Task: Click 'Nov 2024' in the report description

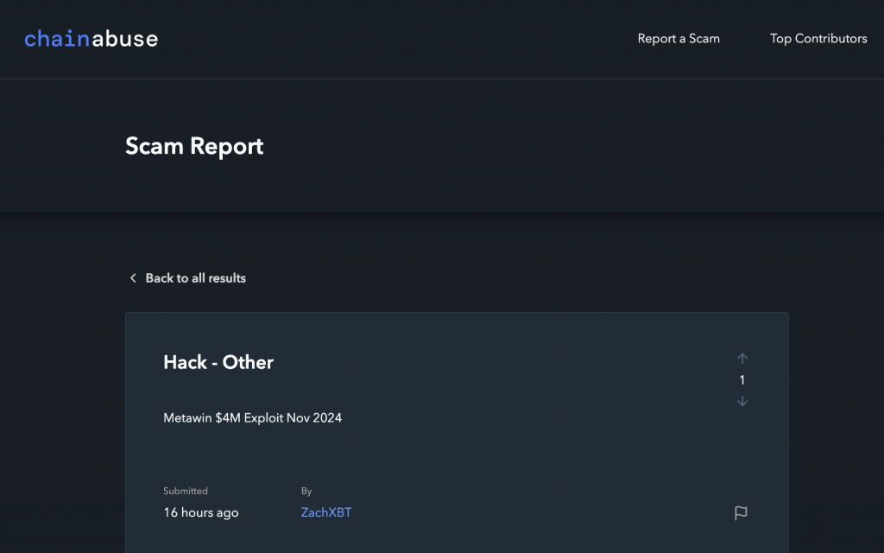Action: [316, 418]
